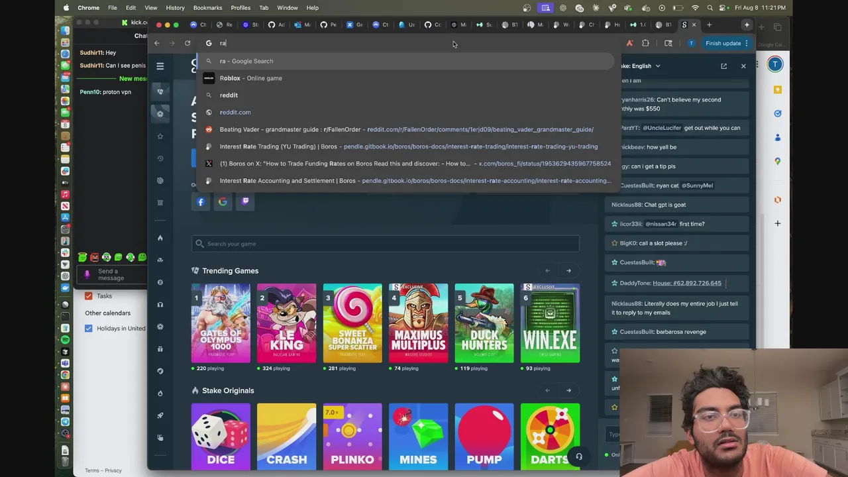Click the Chrome address bar showing 'ra'
Viewport: 848px width, 477px height.
click(x=405, y=43)
